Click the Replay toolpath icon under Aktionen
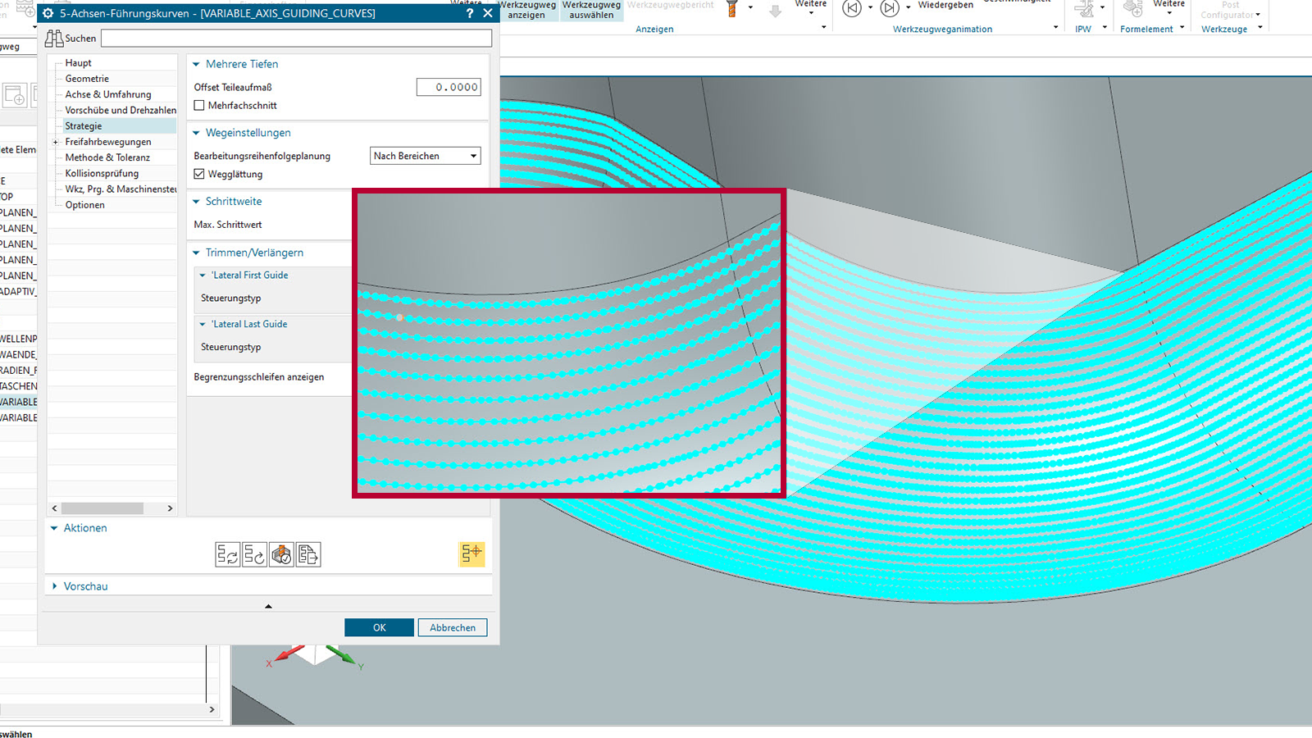 coord(254,554)
